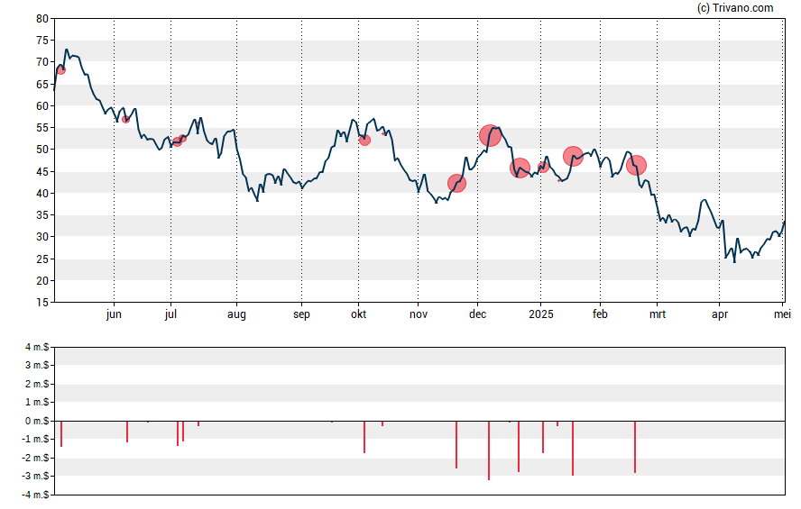Click the large red marker in mid-January
The height and width of the screenshot is (509, 801).
click(573, 156)
